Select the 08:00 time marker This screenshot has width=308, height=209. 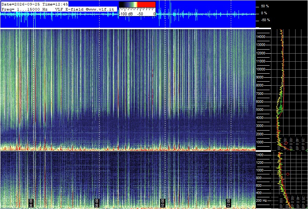(x=97, y=203)
